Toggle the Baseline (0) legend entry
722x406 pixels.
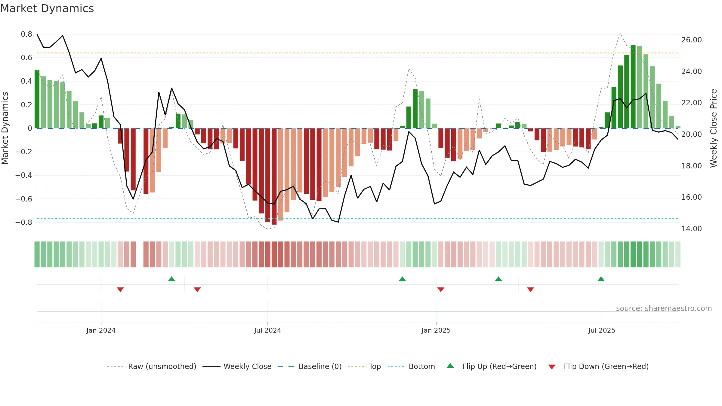point(310,366)
